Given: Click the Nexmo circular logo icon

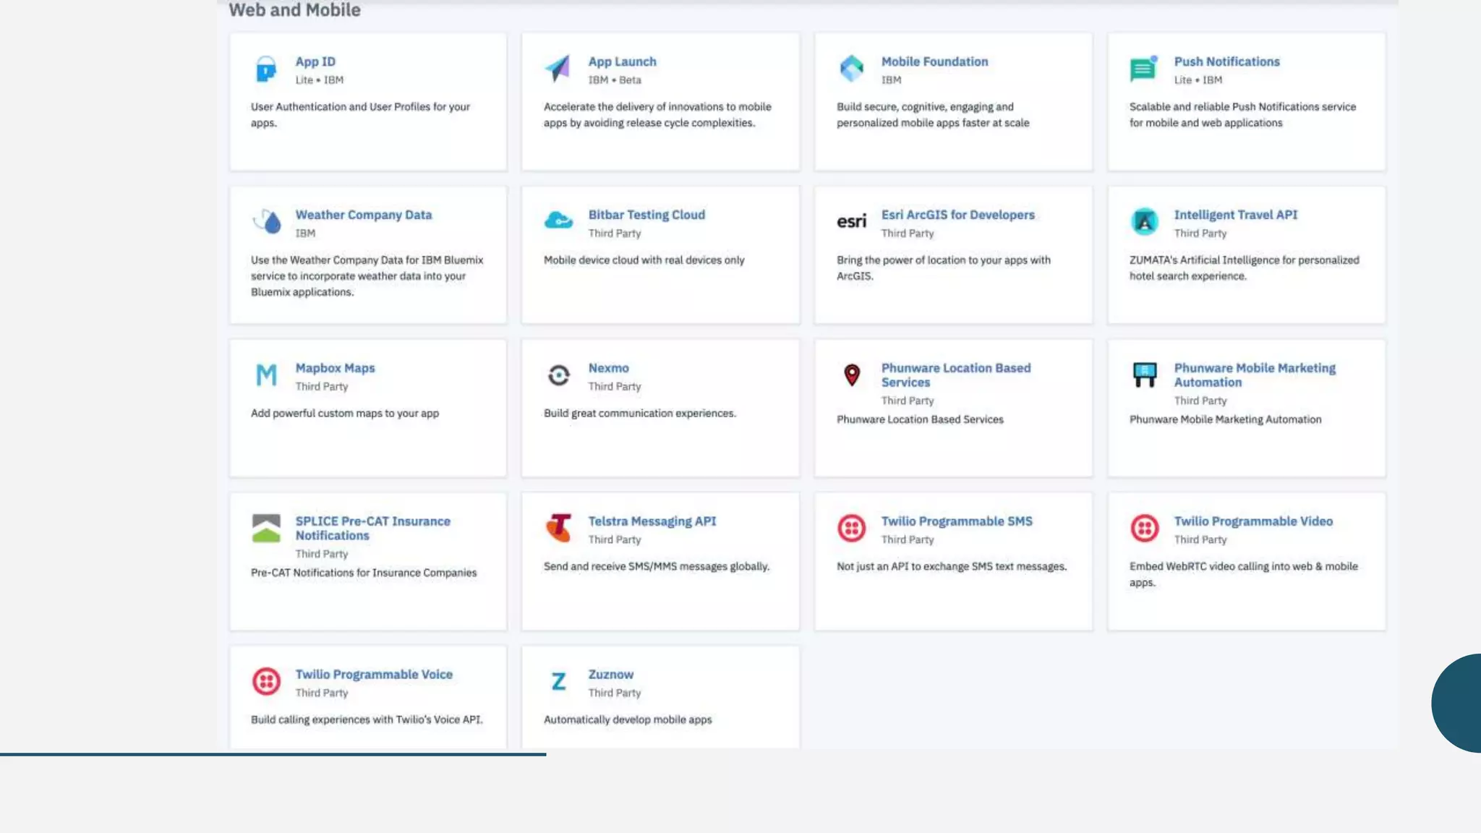Looking at the screenshot, I should point(558,375).
